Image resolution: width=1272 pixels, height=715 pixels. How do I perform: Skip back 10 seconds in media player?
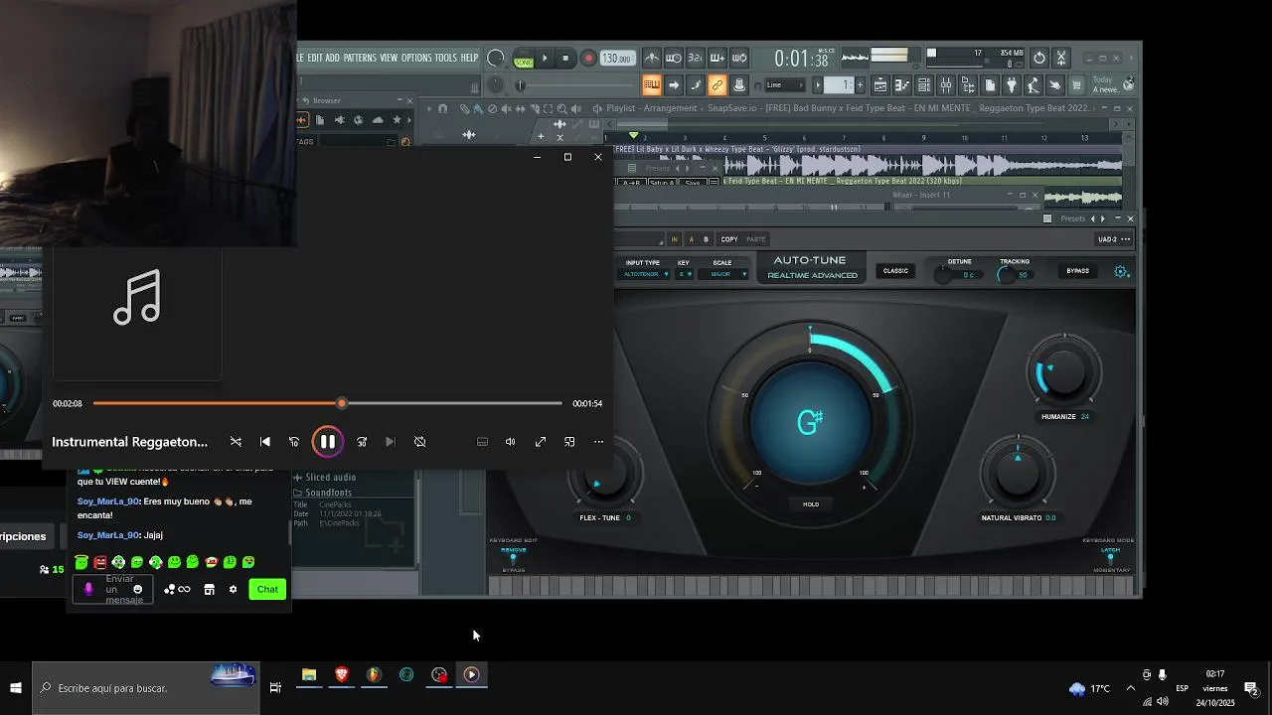coord(293,442)
